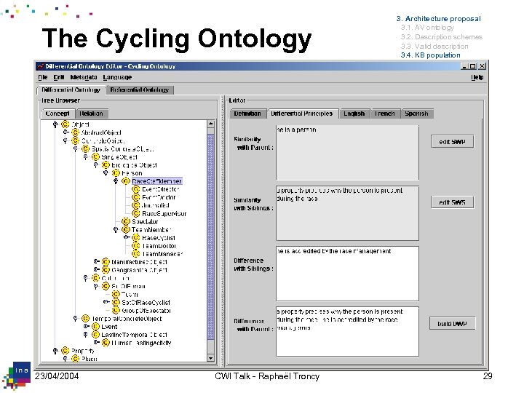Screen dimensions: 524x393
Task: Click the edit SWP button
Action: [452, 142]
